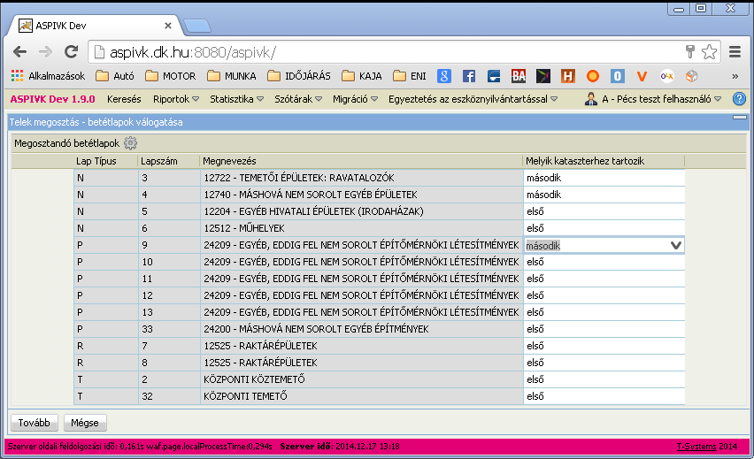The width and height of the screenshot is (754, 459).
Task: Open the MUNKA bookmark folder
Action: pyautogui.click(x=232, y=76)
